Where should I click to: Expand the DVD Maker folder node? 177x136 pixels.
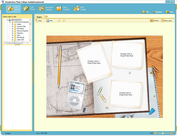12,29
